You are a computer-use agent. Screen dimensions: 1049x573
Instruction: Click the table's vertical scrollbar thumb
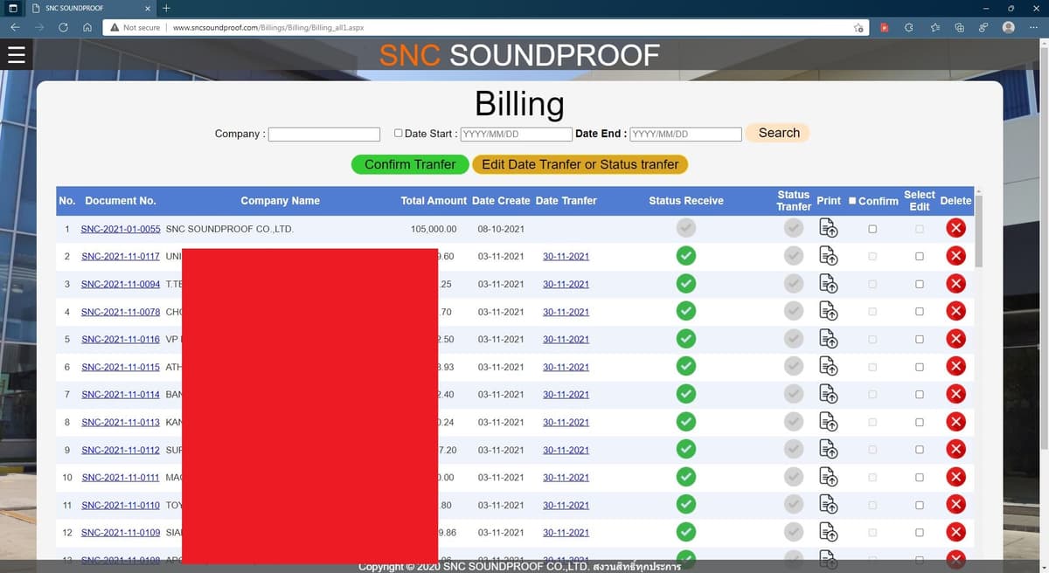(x=979, y=231)
